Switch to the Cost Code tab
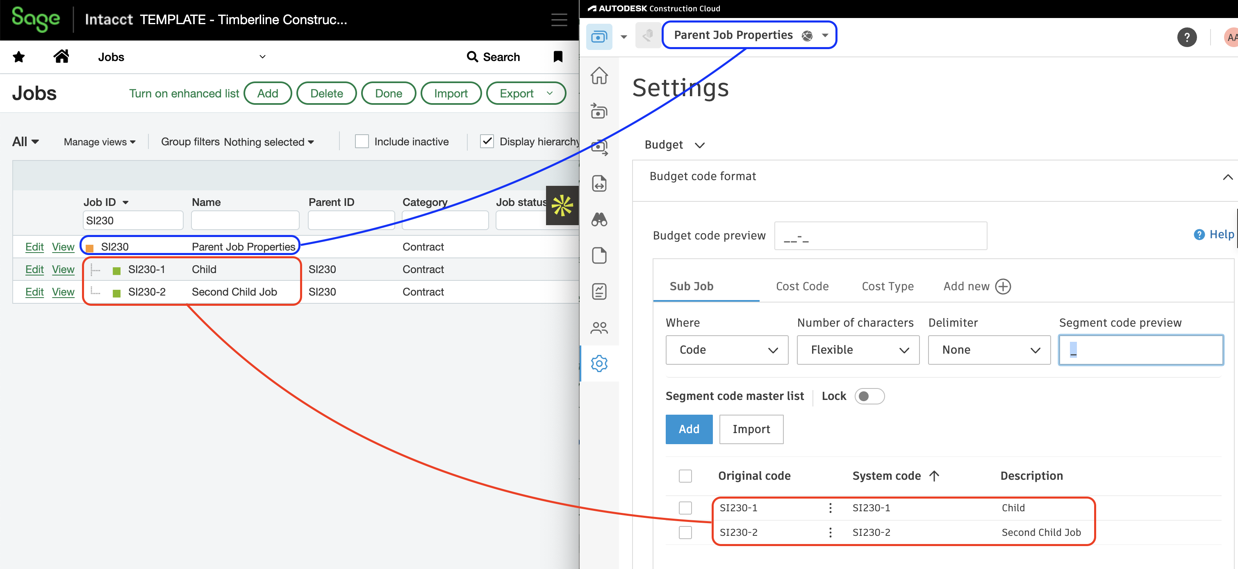Image resolution: width=1238 pixels, height=569 pixels. [801, 287]
